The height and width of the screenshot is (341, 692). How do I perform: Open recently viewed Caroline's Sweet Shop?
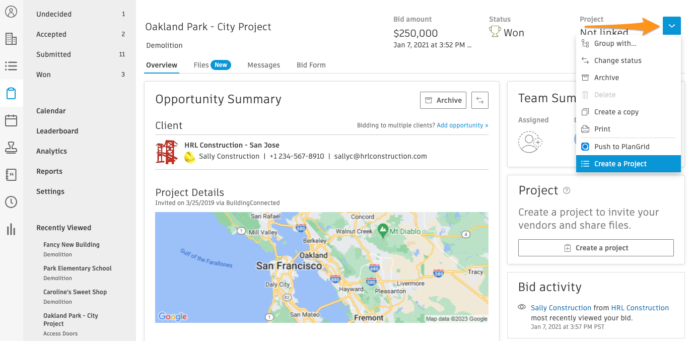(x=75, y=292)
